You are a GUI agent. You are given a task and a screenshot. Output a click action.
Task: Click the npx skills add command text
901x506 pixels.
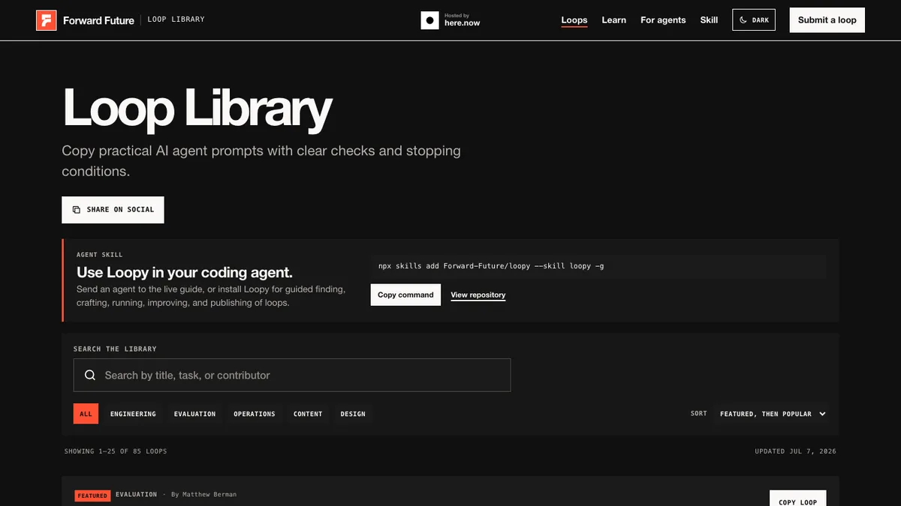click(491, 266)
